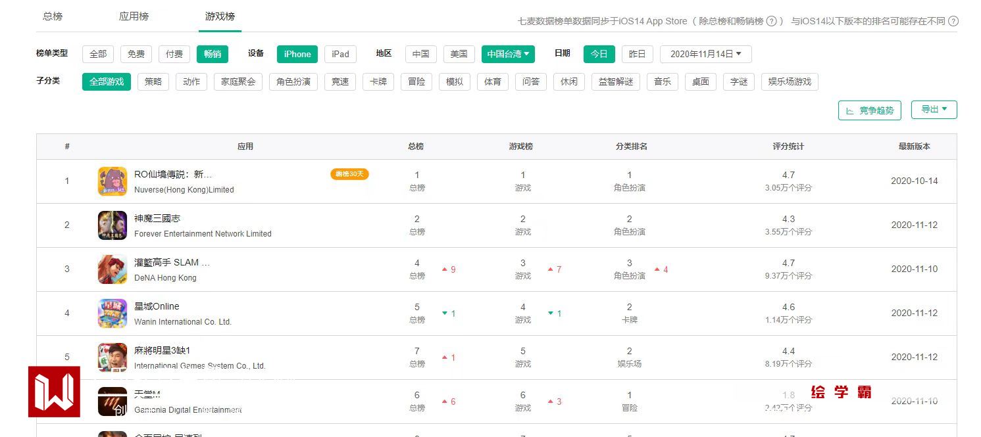Filter by 益智解谜 subcategory
Image resolution: width=981 pixels, height=437 pixels.
(x=615, y=82)
